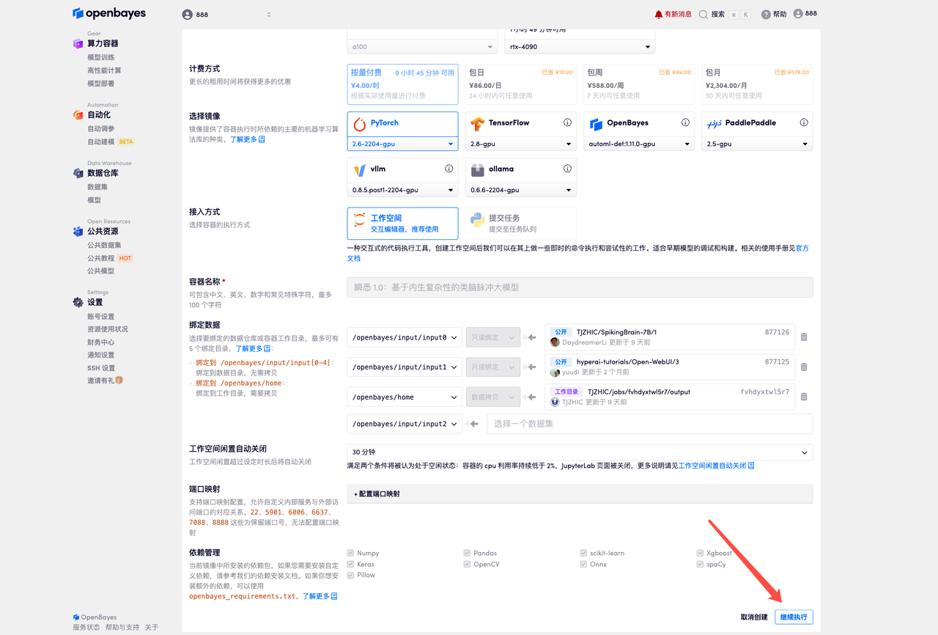Toggle the scikit-learn checkbox

[583, 553]
